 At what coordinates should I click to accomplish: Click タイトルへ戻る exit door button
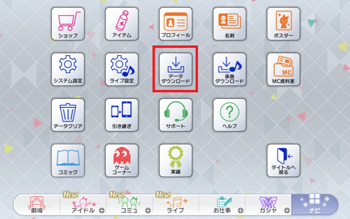point(284,161)
